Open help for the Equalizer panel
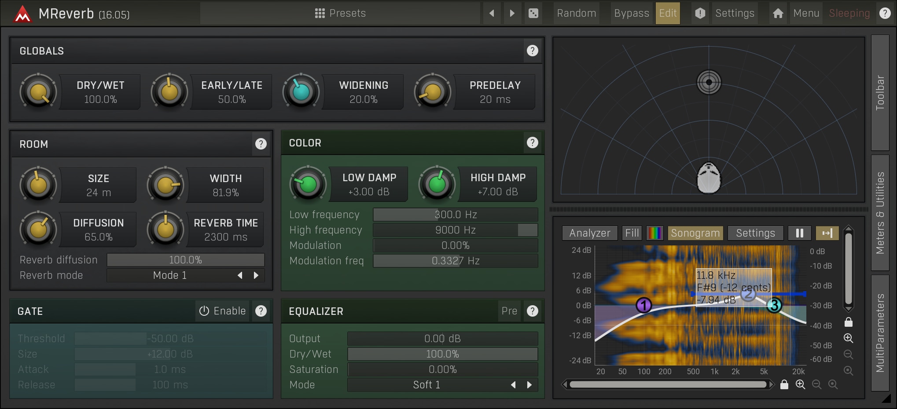This screenshot has width=897, height=409. pos(533,311)
